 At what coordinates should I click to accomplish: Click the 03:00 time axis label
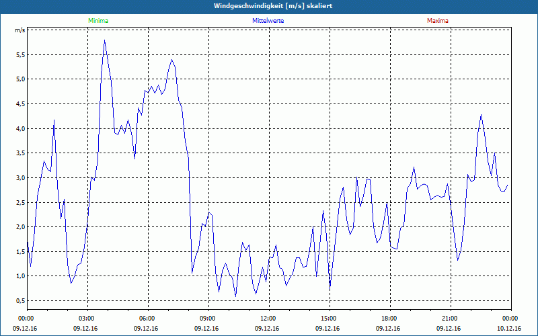point(87,319)
